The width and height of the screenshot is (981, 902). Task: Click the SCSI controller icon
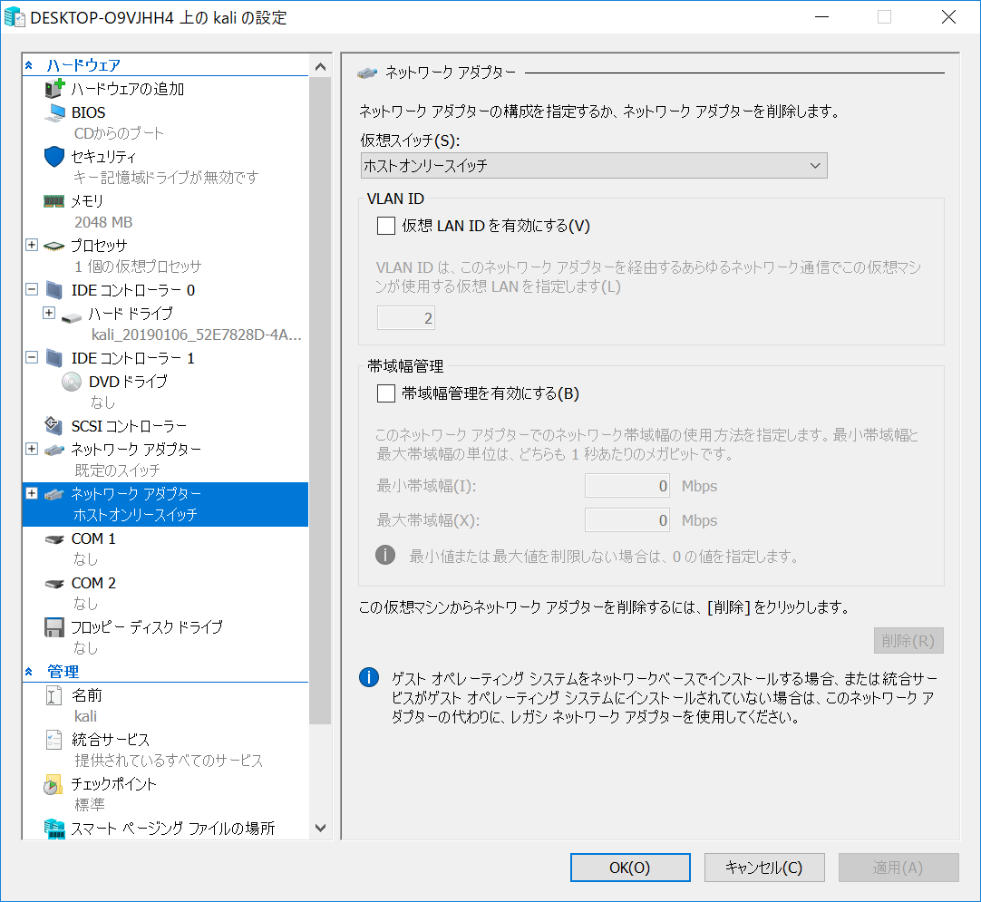pos(55,426)
